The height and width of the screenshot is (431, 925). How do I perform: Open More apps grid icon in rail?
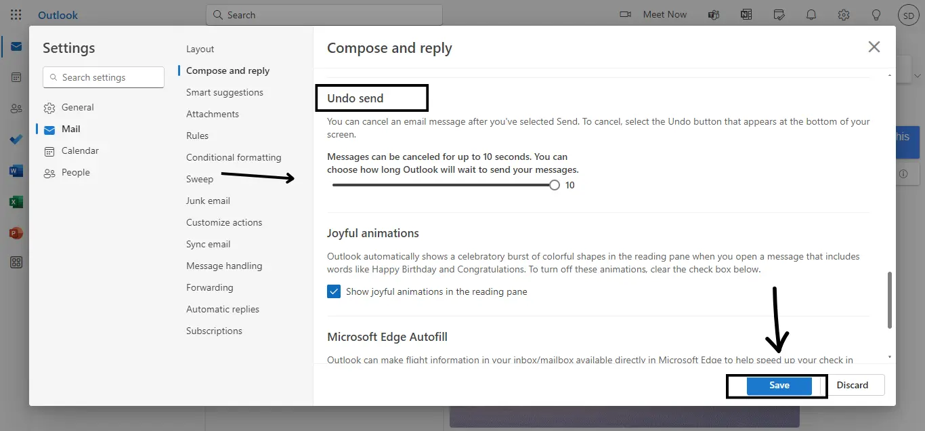[16, 263]
